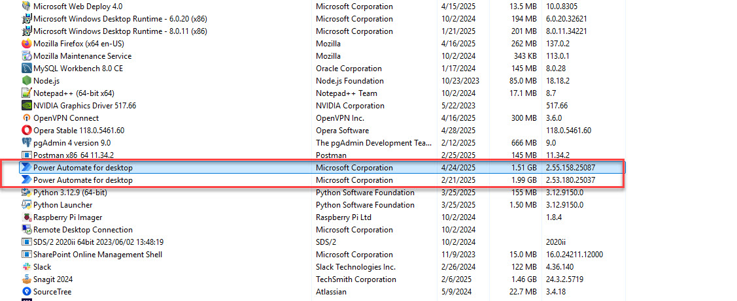Click the Python Launcher icon
This screenshot has width=737, height=301.
(26, 205)
